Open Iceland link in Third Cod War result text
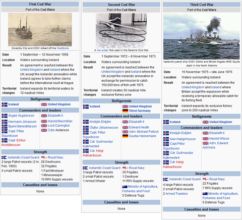This screenshot has width=242, height=220. pos(216,87)
